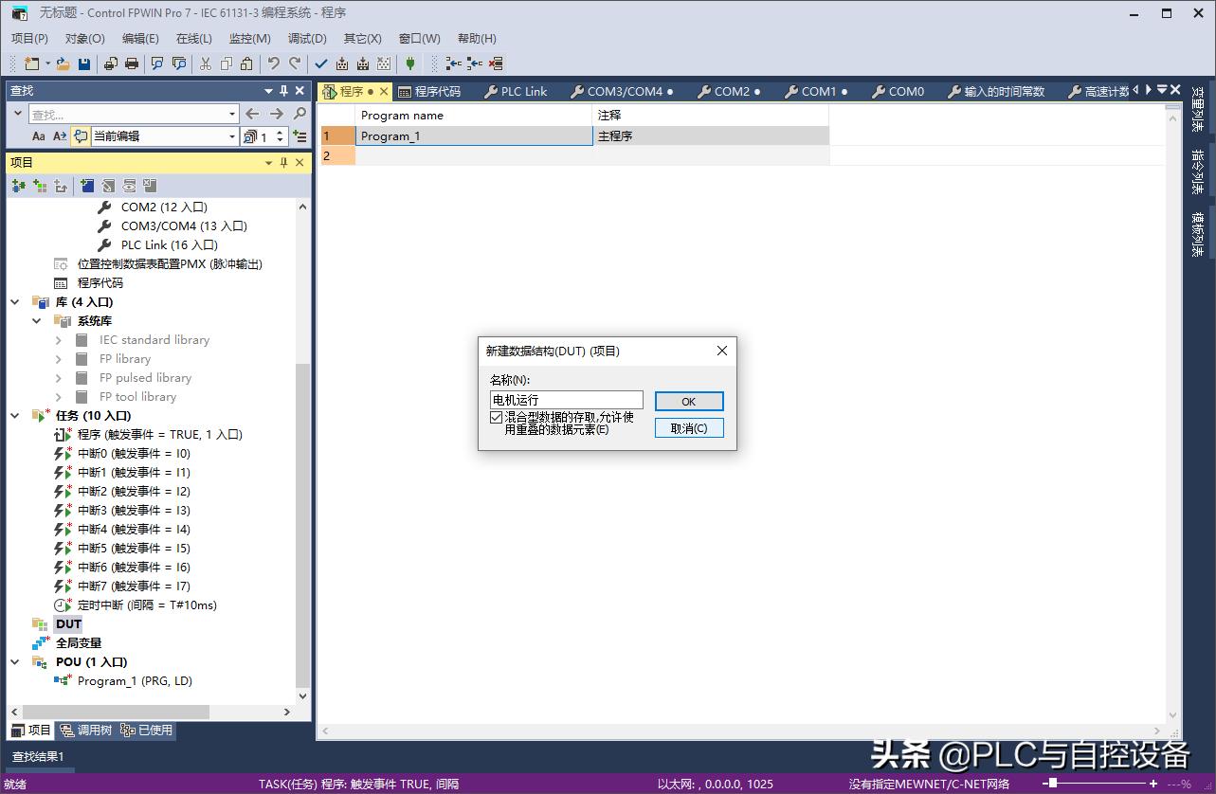Click the program check (checkmark) toolbar icon
The height and width of the screenshot is (794, 1216).
[321, 63]
